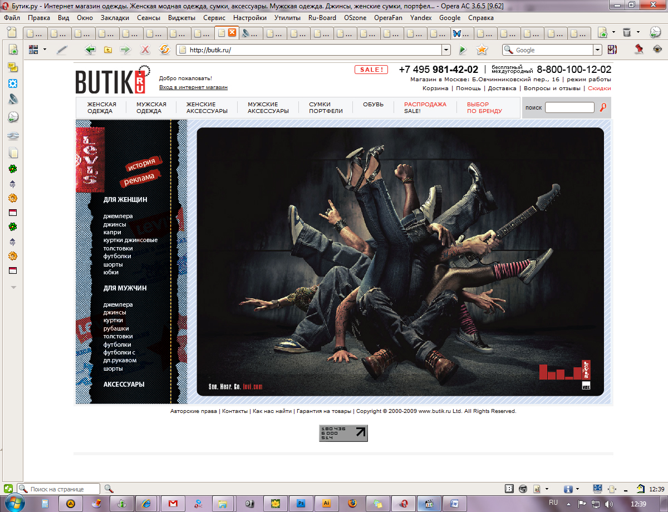The image size is (668, 512).
Task: Expand sidebar panel arrow at the bottom
Action: pyautogui.click(x=14, y=287)
